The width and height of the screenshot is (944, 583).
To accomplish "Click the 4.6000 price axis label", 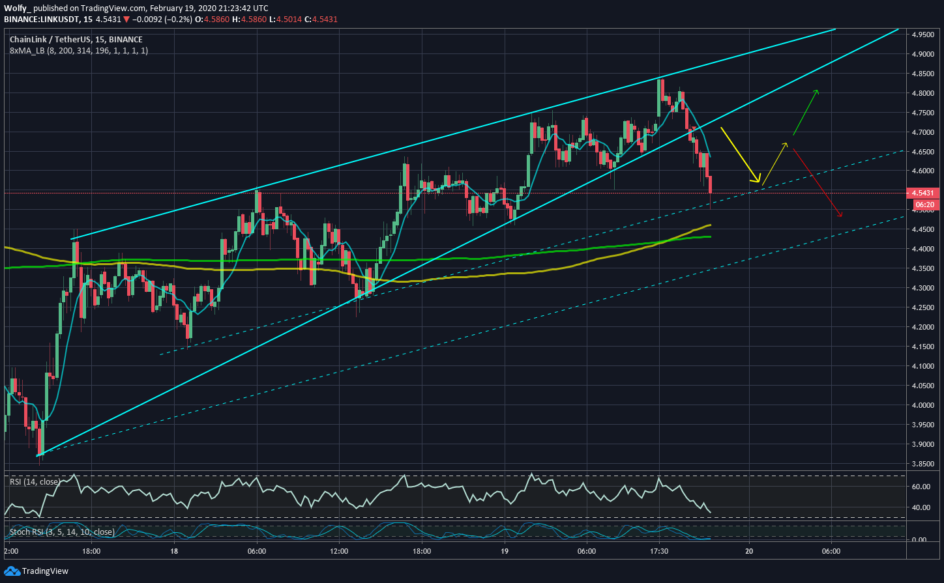I will click(924, 171).
